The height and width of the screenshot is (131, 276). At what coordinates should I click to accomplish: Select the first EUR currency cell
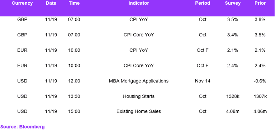point(22,50)
